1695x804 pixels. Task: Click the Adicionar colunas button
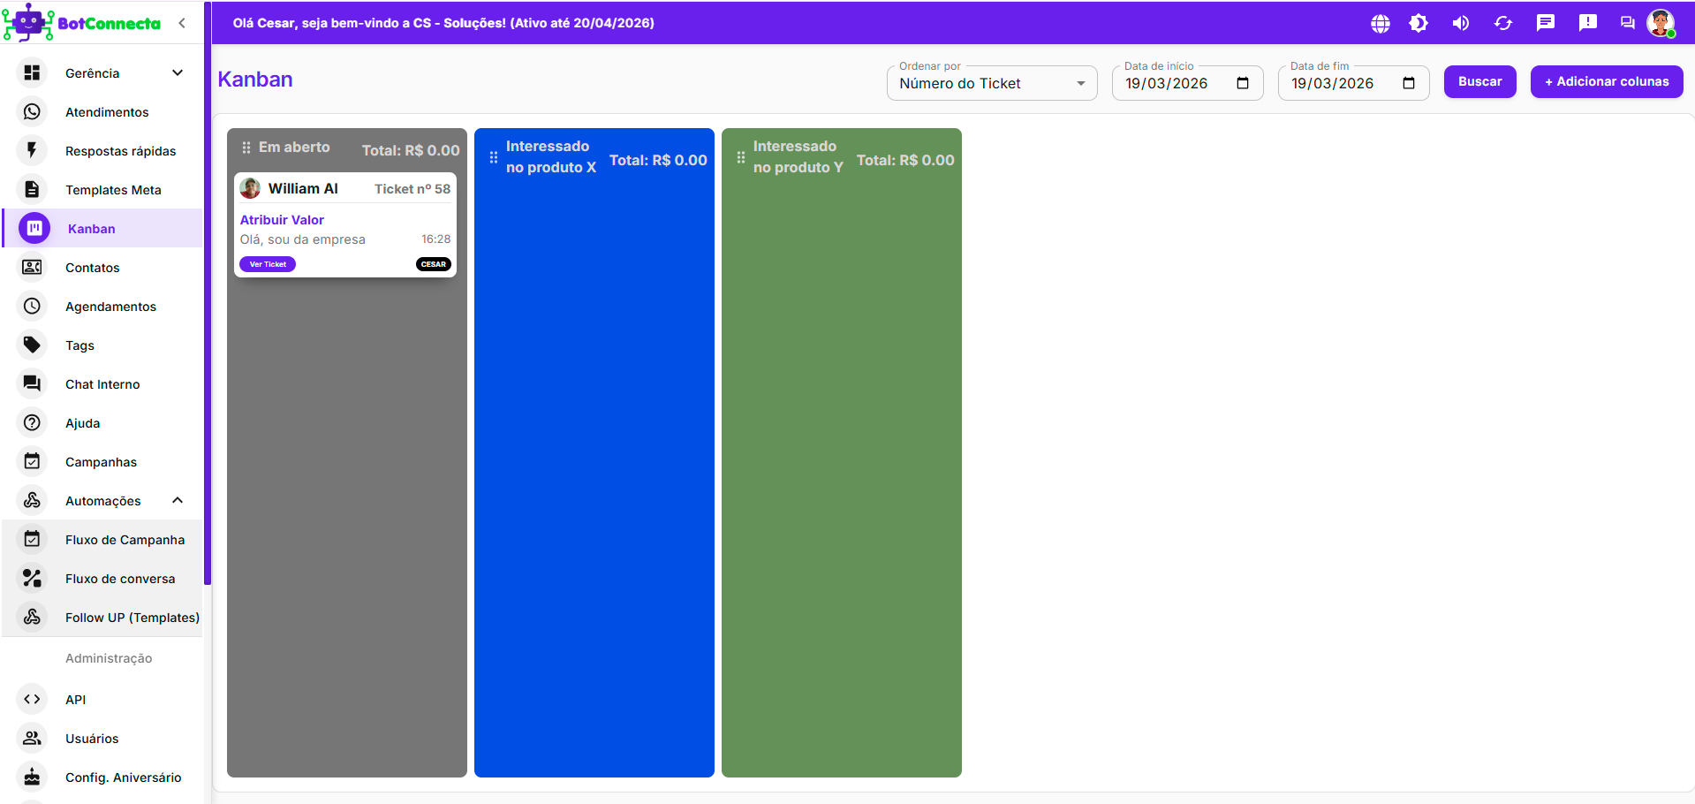pyautogui.click(x=1606, y=81)
